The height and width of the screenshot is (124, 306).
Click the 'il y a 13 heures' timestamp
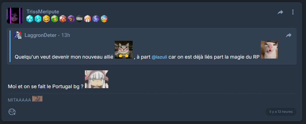(x=281, y=112)
